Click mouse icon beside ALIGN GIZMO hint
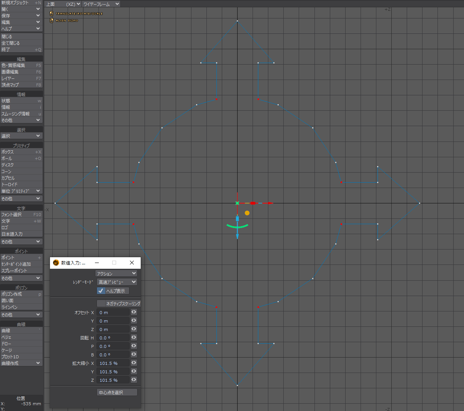 click(x=52, y=20)
